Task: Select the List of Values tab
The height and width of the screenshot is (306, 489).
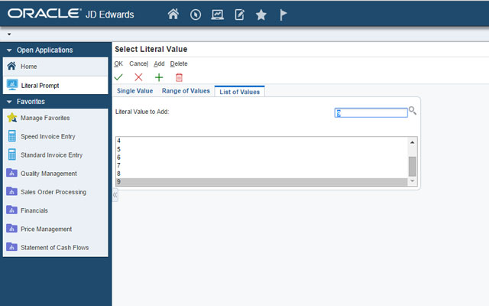Action: (239, 92)
